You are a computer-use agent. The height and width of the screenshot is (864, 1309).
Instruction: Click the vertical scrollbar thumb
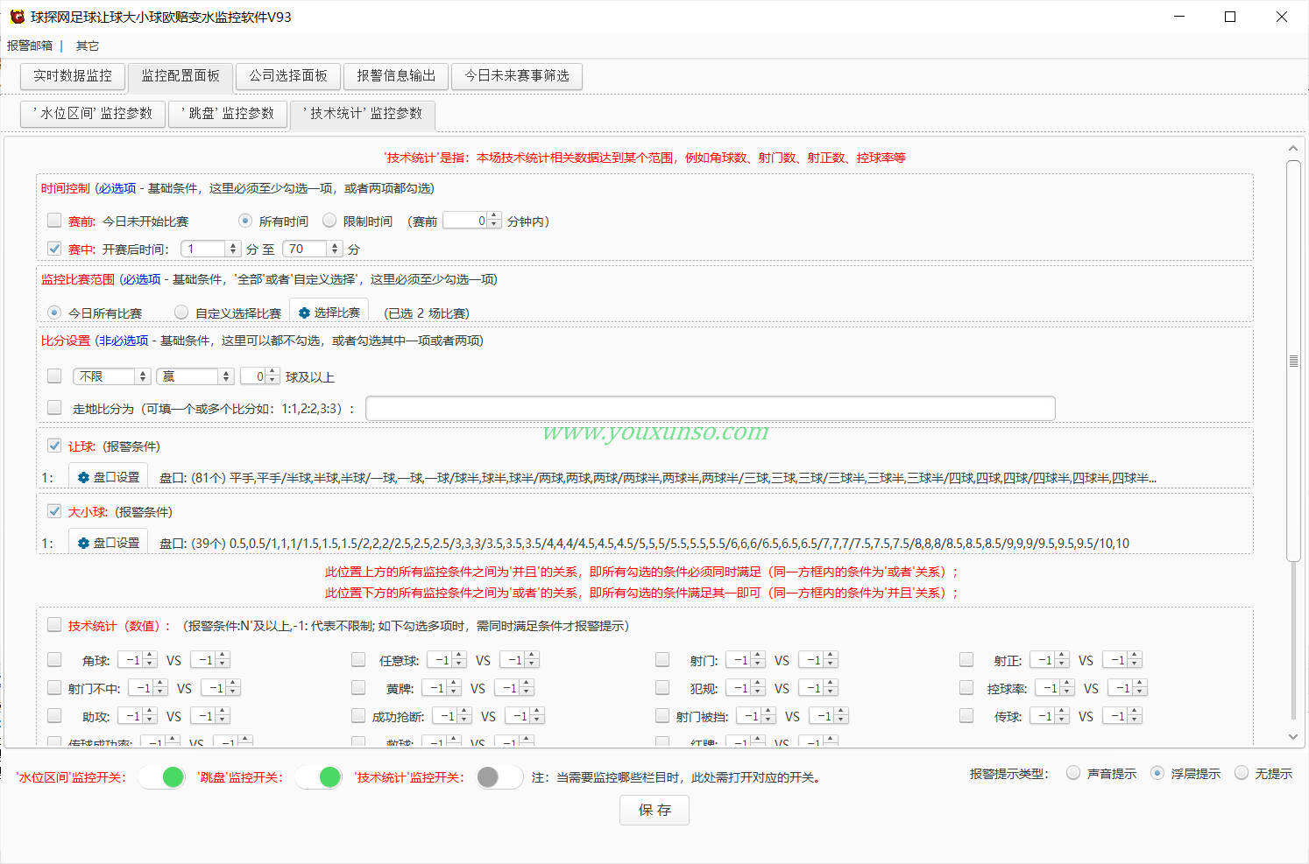[1293, 361]
